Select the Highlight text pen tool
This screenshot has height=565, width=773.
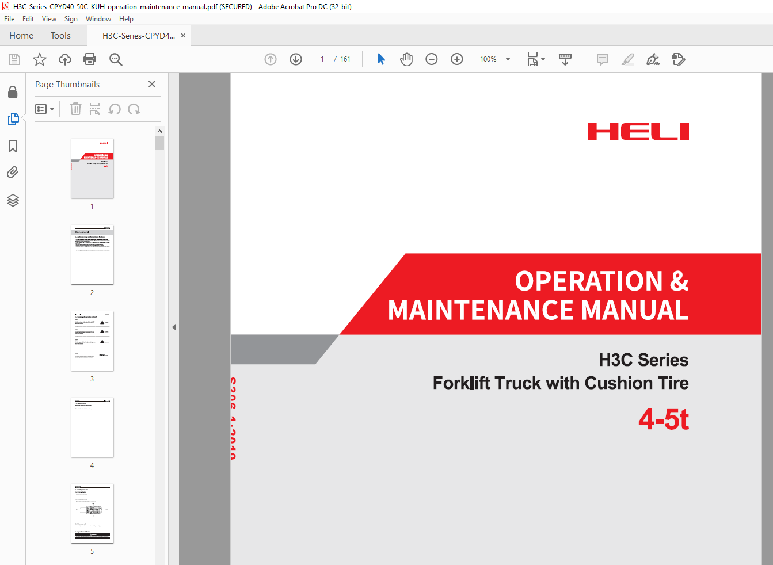[x=628, y=59]
